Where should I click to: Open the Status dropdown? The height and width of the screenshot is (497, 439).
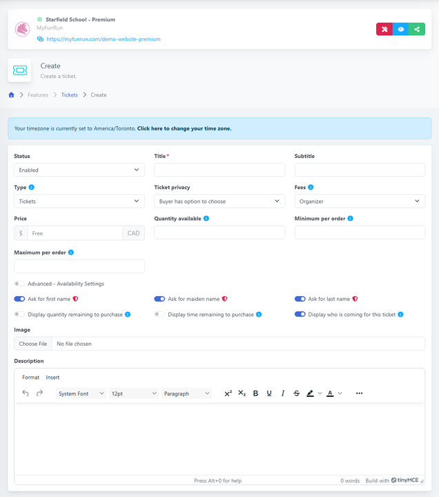tap(79, 170)
